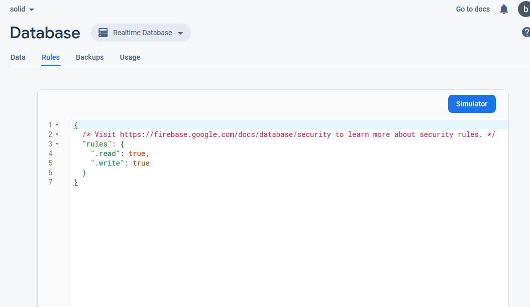Click the database icon beside Realtime Database
The image size is (530, 307).
[x=103, y=33]
